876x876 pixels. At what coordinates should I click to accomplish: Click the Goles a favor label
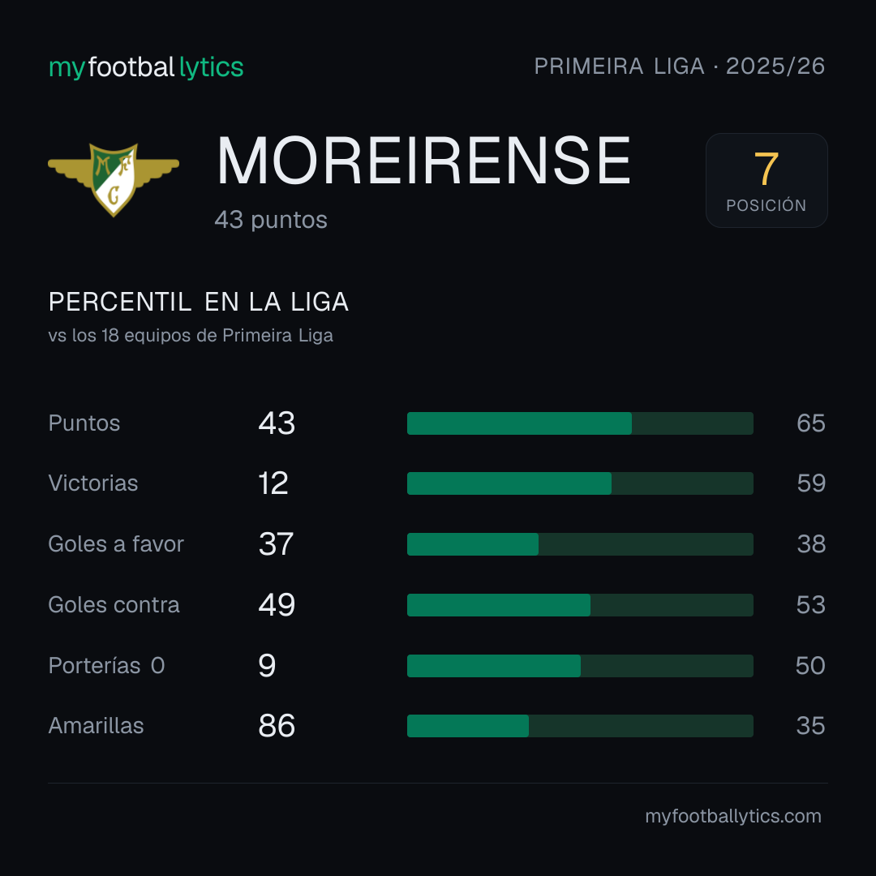pos(116,544)
